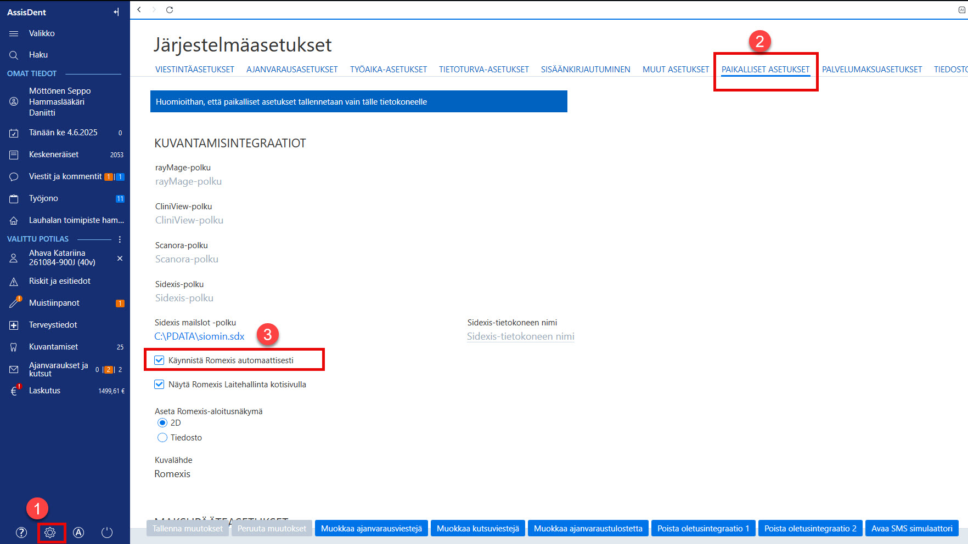Viewport: 968px width, 544px height.
Task: Click the 2053 count next to Keskeneräiset
Action: pos(117,155)
